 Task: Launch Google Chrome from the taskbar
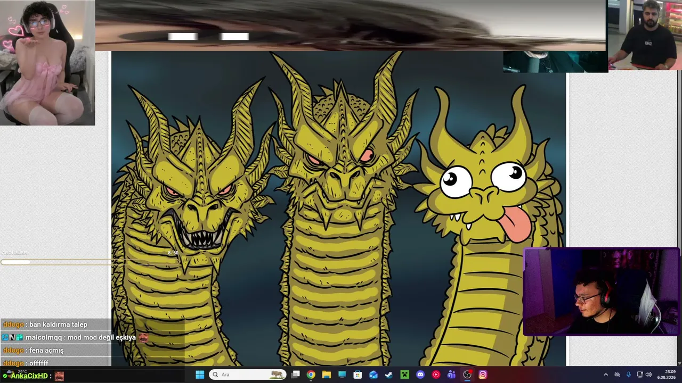311,374
